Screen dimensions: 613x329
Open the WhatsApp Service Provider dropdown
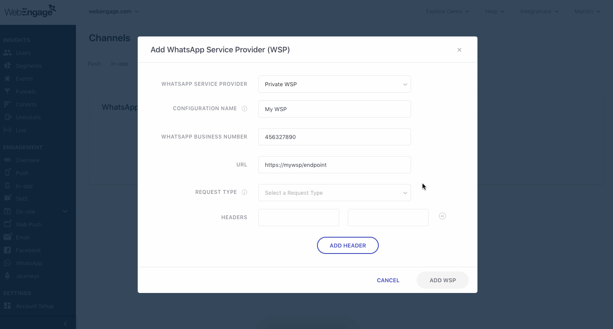[335, 84]
